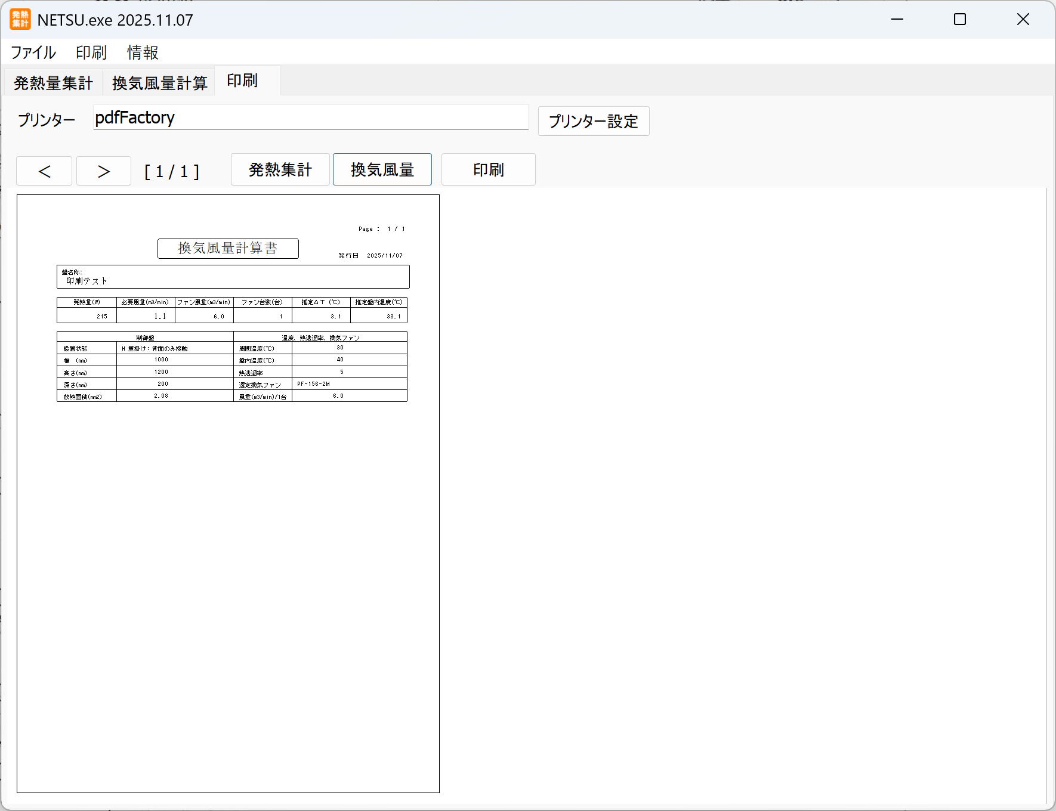
Task: Minimize the NETSU window
Action: pos(897,20)
